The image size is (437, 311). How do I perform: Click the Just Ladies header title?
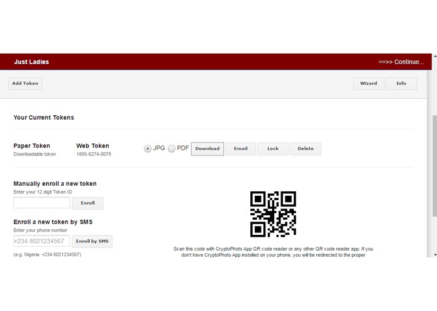coord(31,62)
